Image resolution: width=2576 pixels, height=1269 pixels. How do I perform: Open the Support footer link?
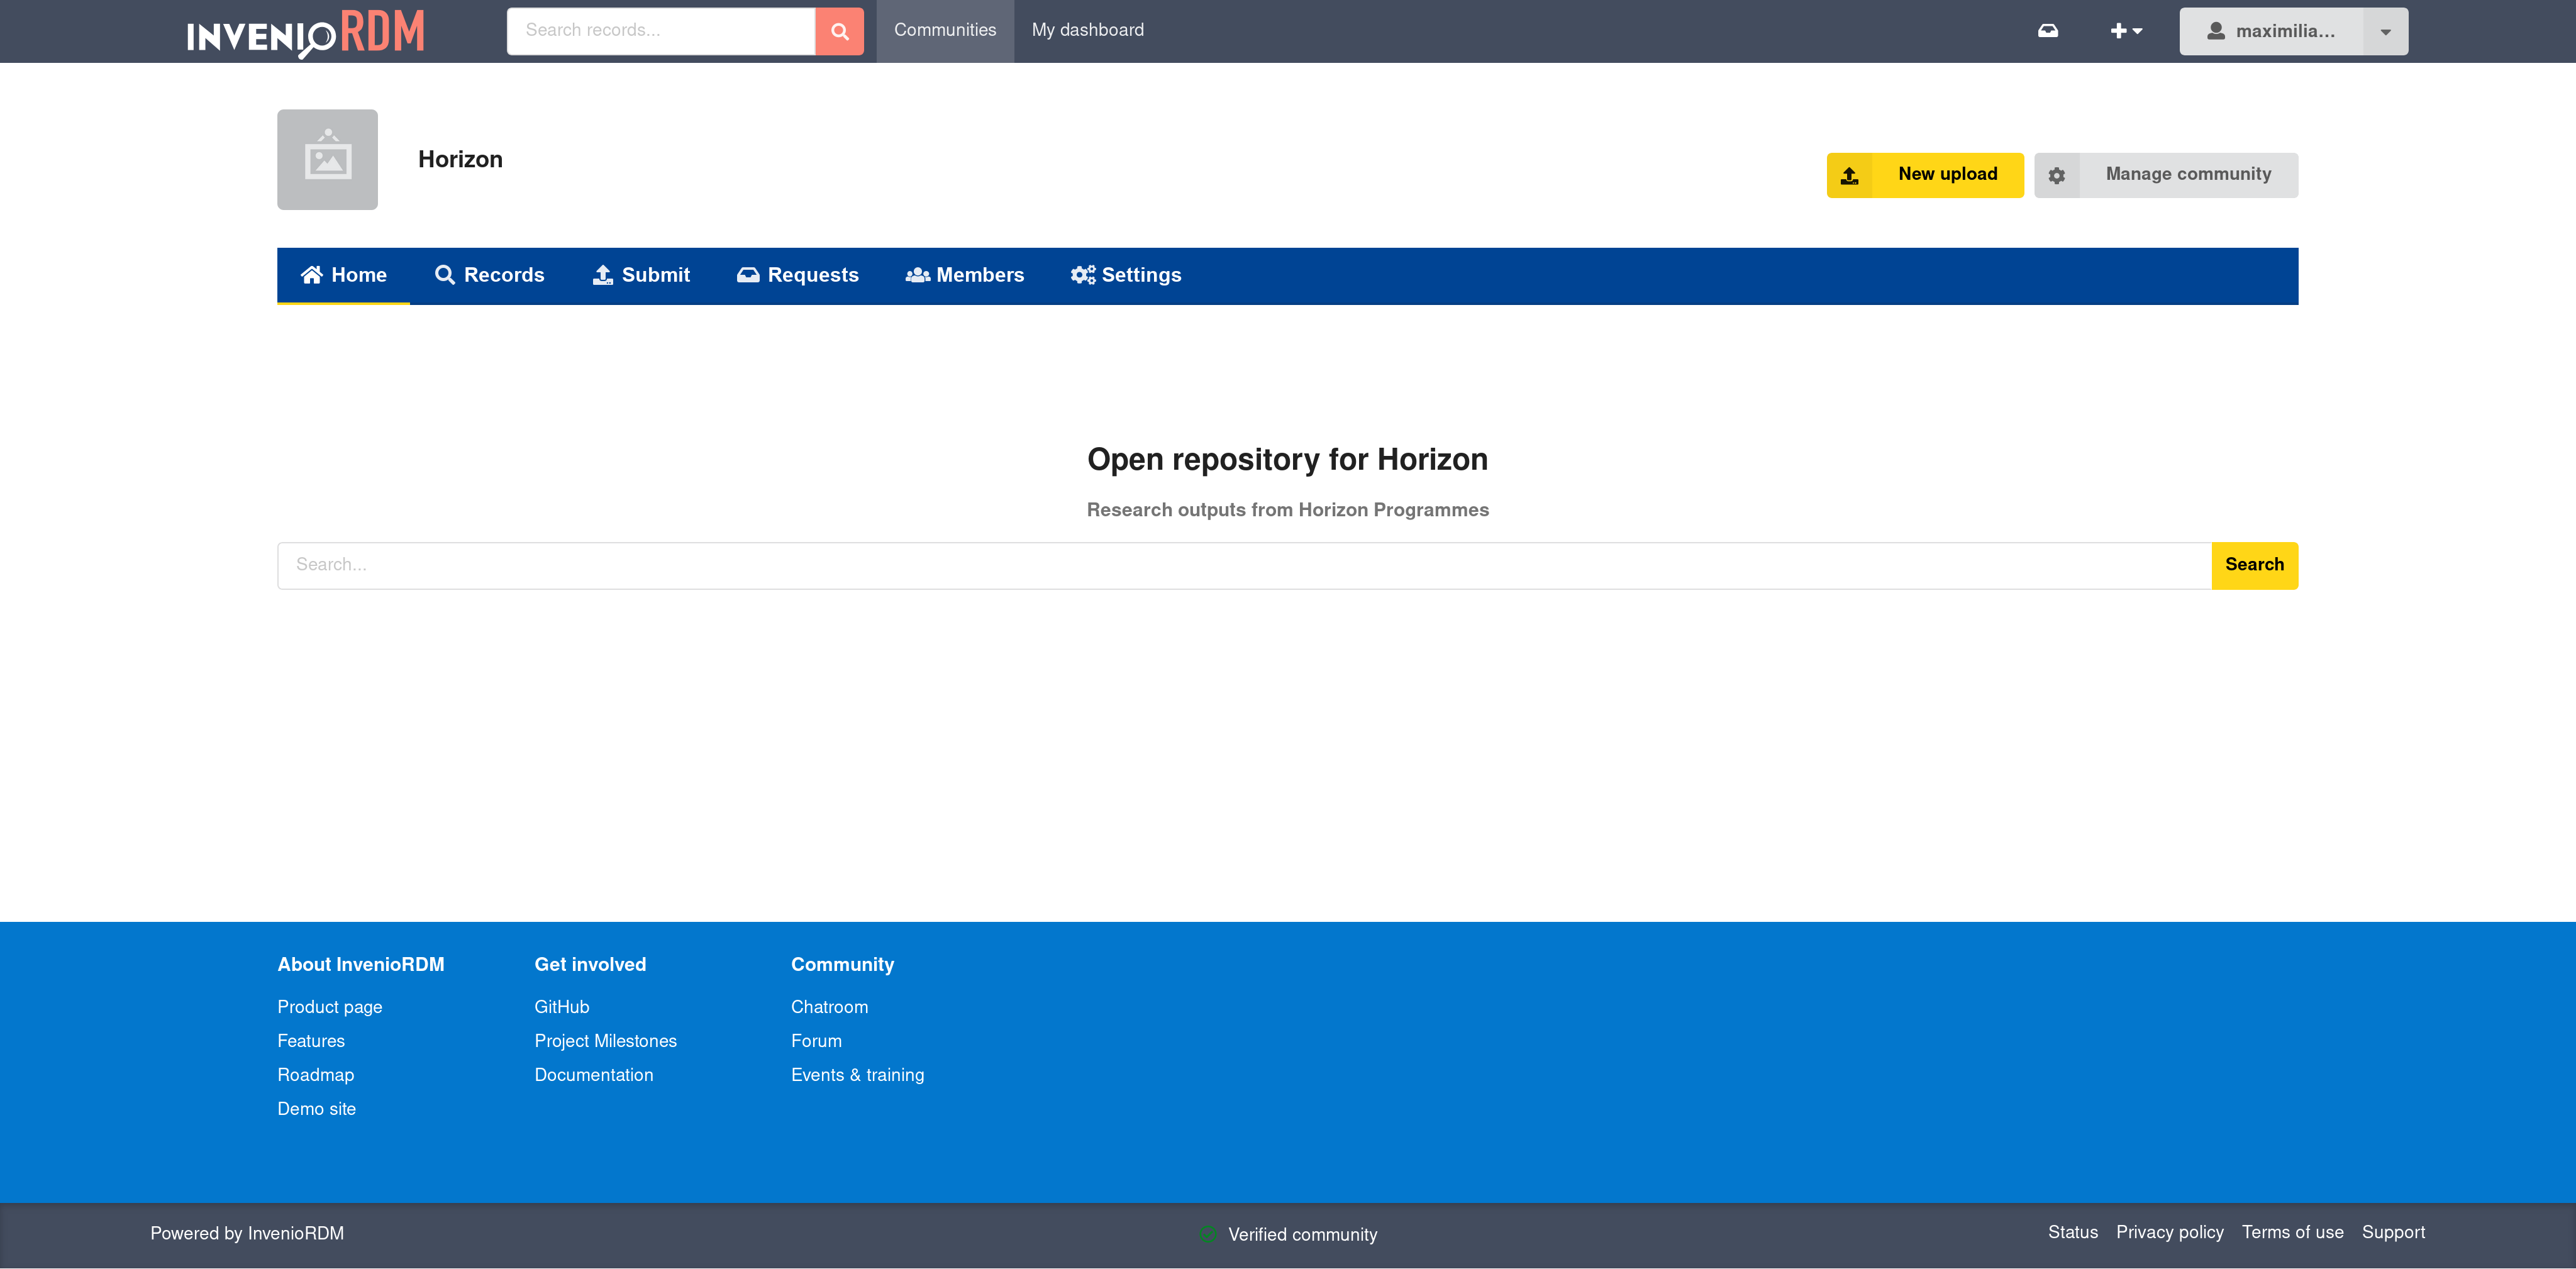point(2394,1232)
